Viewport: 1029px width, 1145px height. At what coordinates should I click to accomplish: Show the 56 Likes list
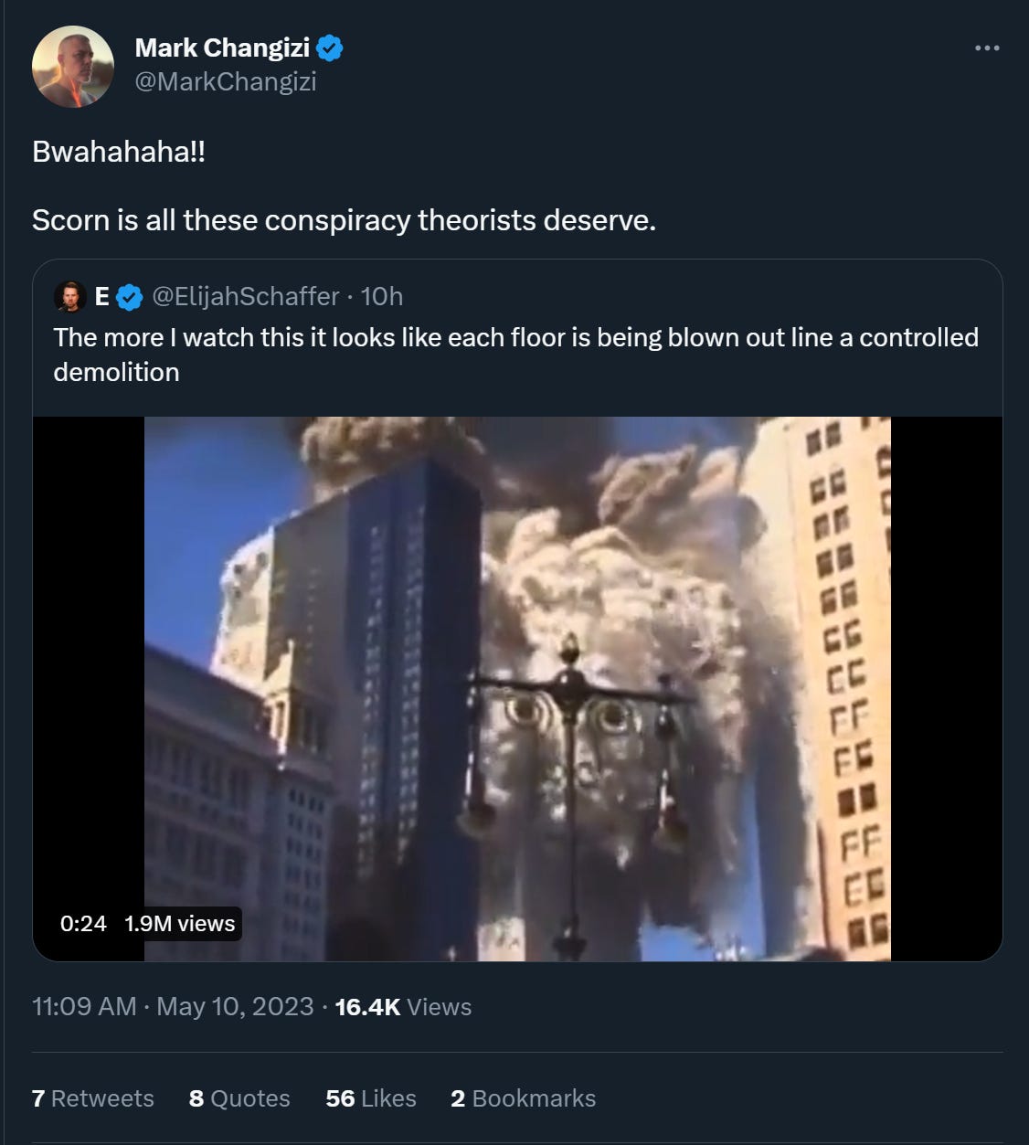tap(371, 1098)
